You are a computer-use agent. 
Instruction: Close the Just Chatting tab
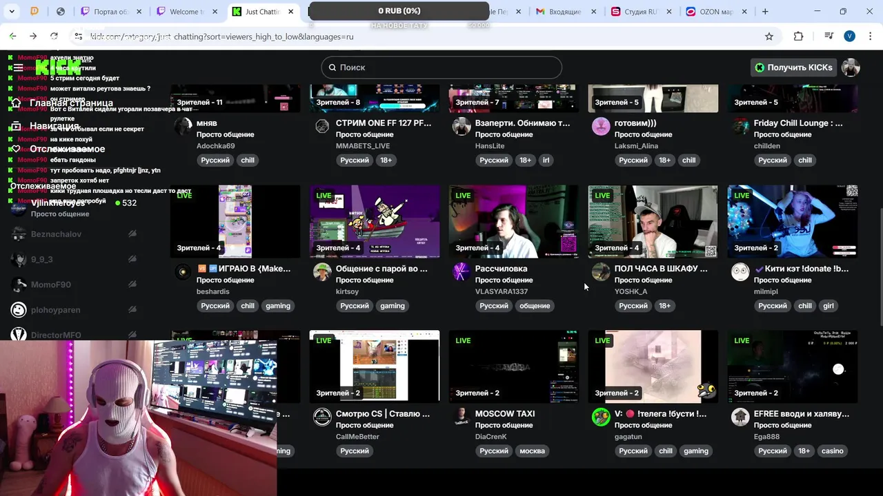tap(290, 12)
